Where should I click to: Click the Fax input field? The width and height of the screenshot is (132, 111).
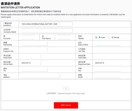[x=108, y=69]
